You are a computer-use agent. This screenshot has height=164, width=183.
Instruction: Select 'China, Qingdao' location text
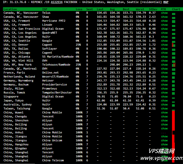coord(15,148)
